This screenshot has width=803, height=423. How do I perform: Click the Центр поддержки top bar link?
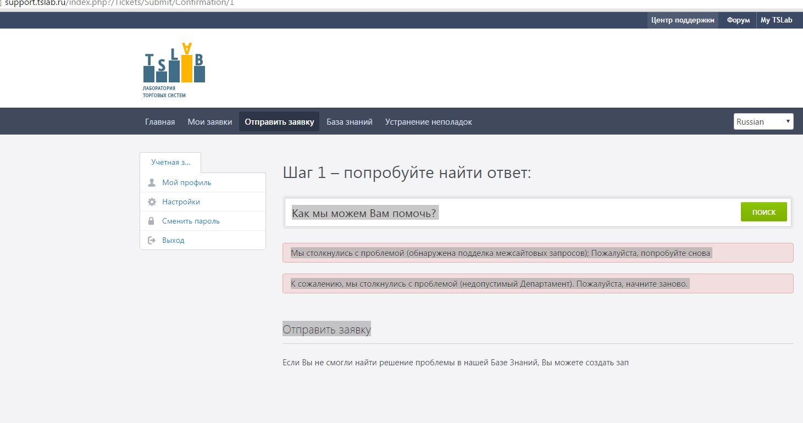pyautogui.click(x=683, y=20)
